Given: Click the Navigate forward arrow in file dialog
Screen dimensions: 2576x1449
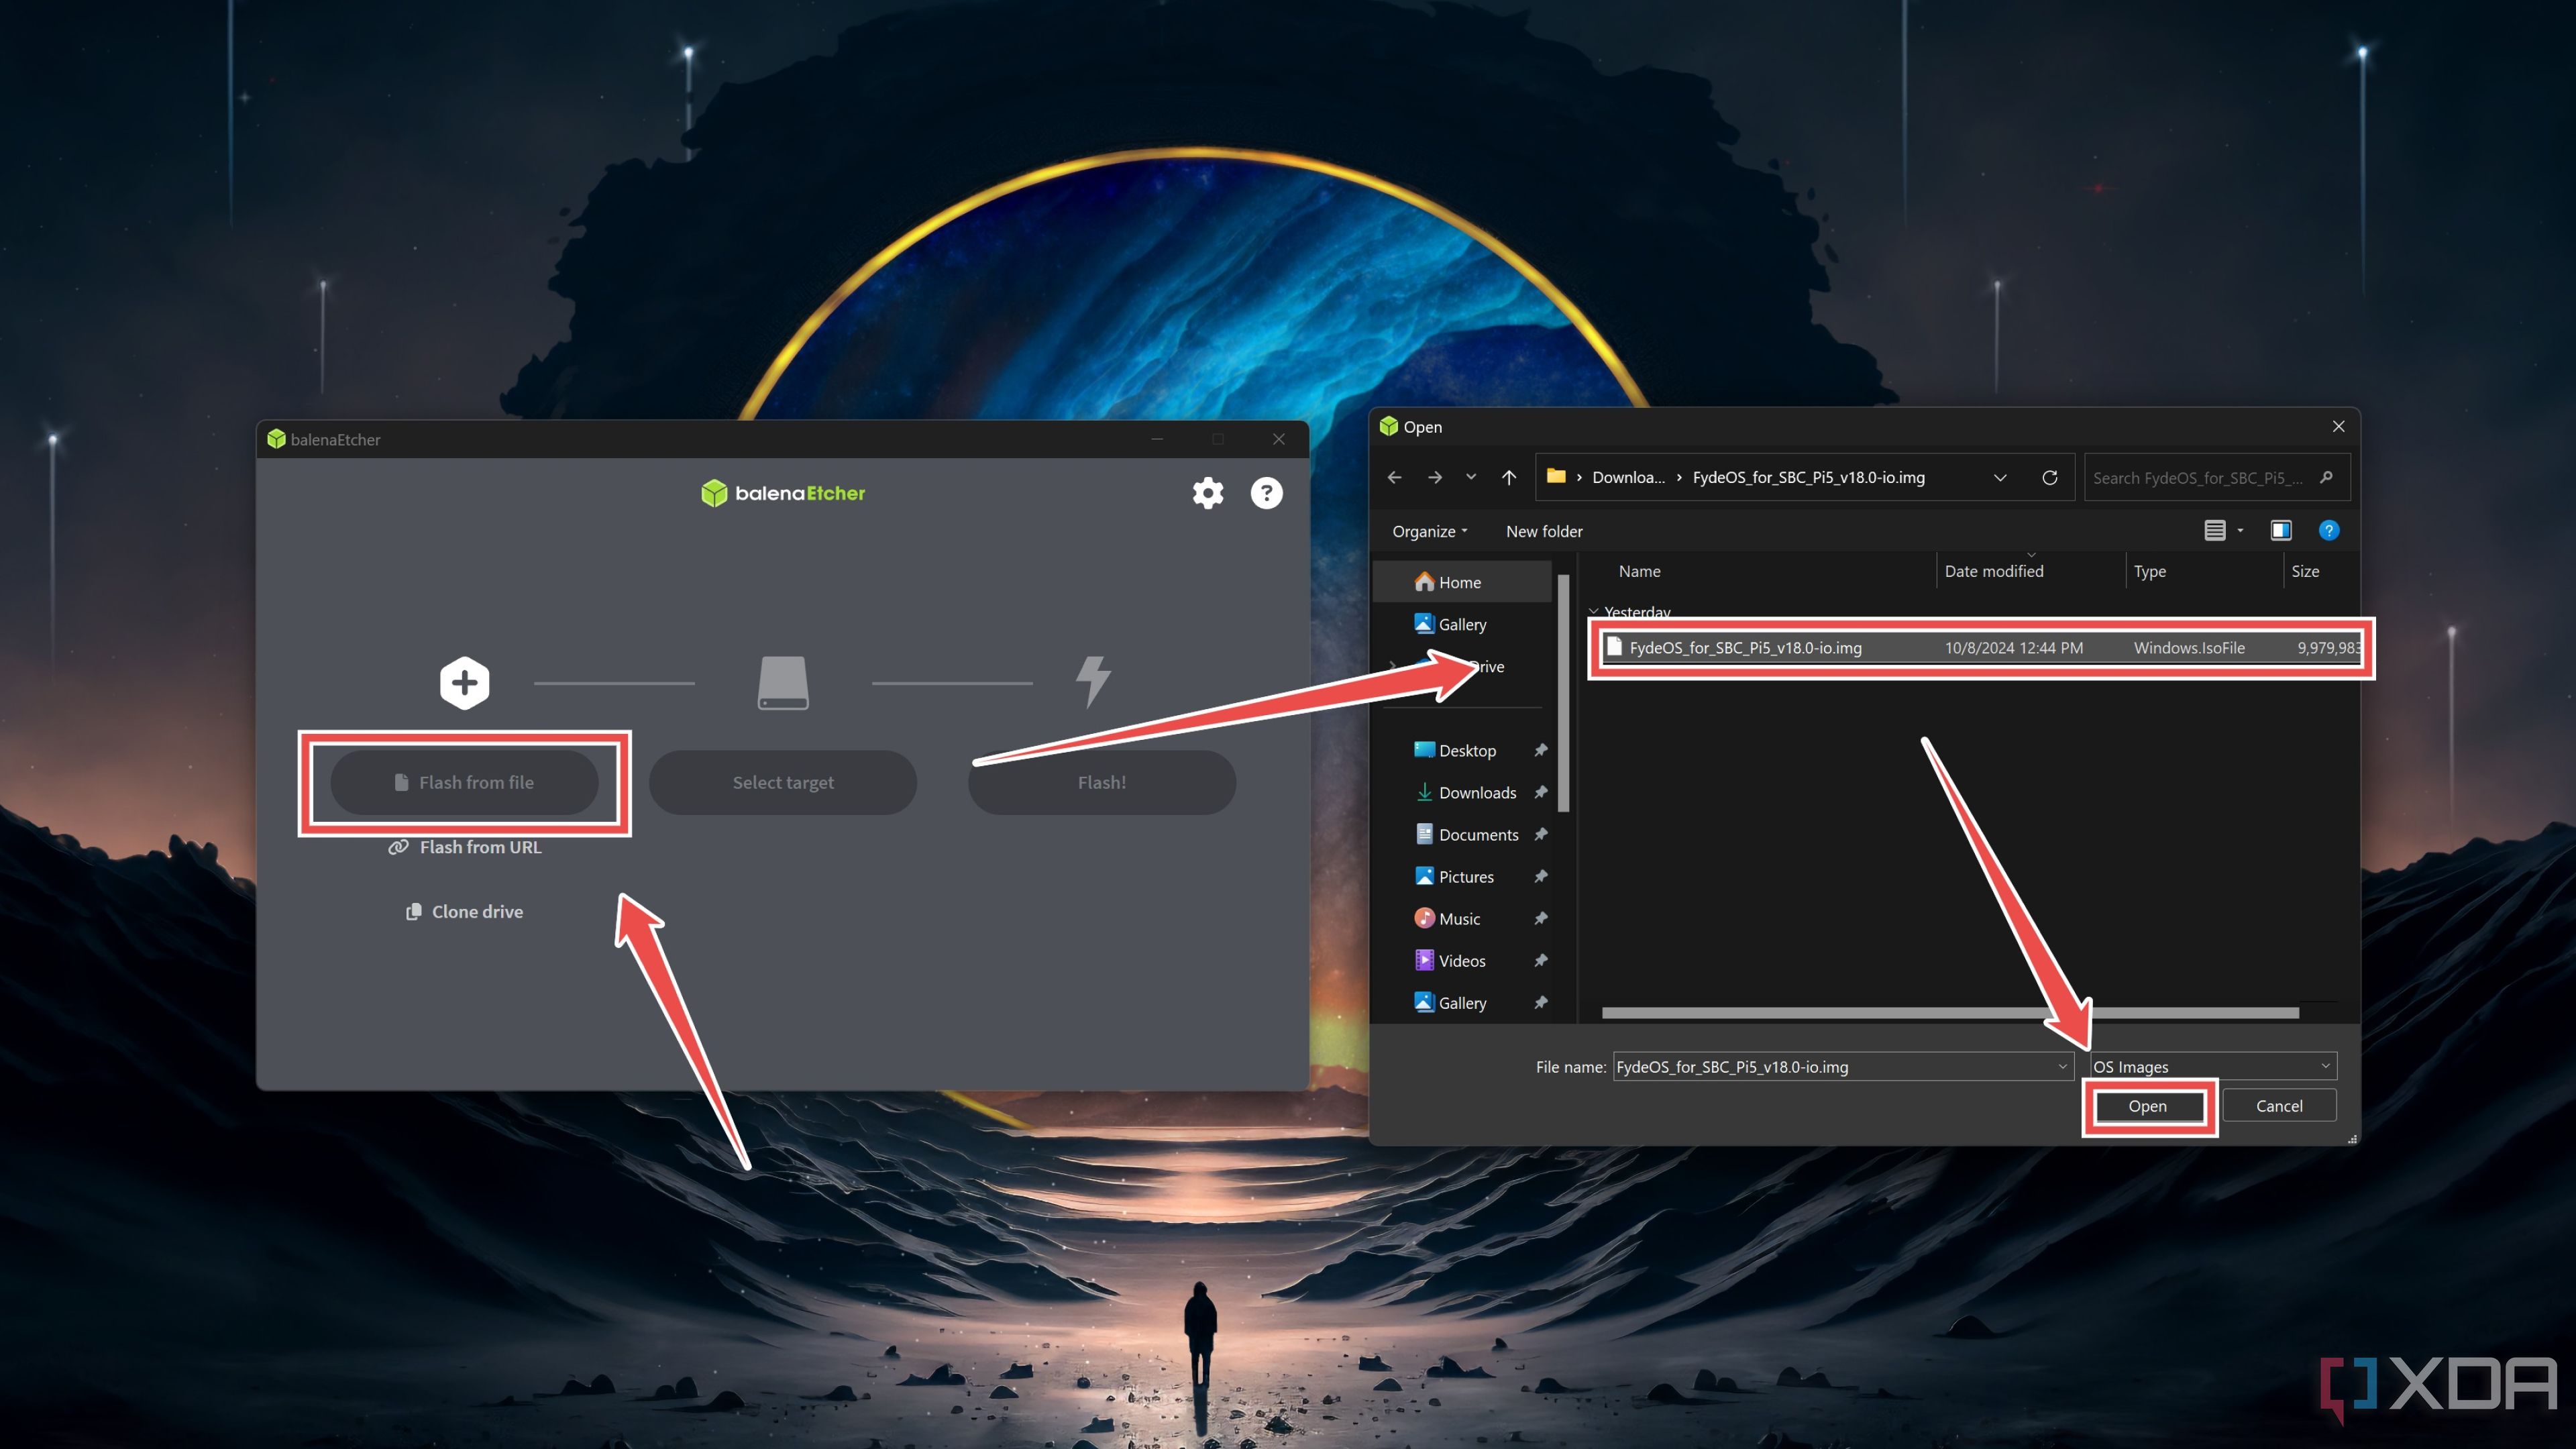Looking at the screenshot, I should (1433, 476).
